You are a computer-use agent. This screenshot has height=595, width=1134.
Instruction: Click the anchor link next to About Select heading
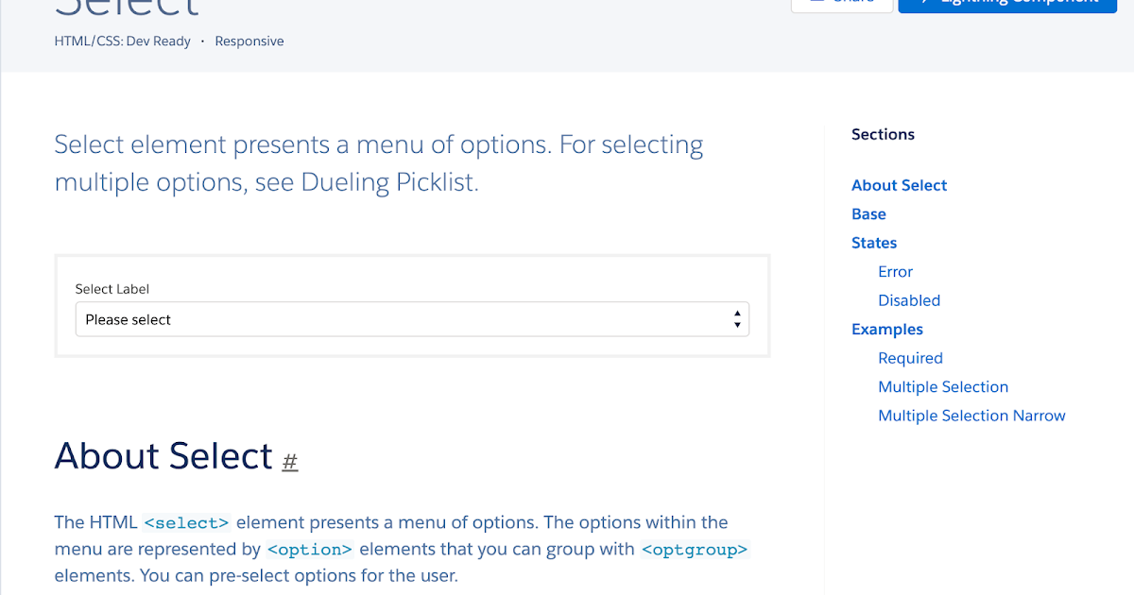(x=289, y=462)
